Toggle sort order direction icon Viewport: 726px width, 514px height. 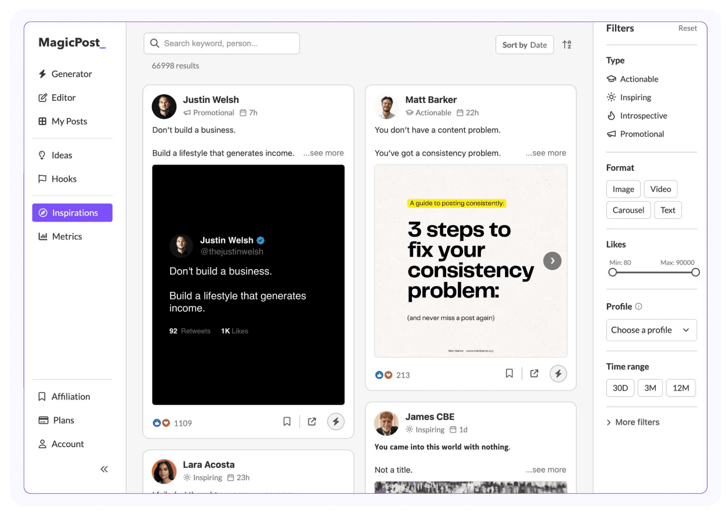[567, 45]
